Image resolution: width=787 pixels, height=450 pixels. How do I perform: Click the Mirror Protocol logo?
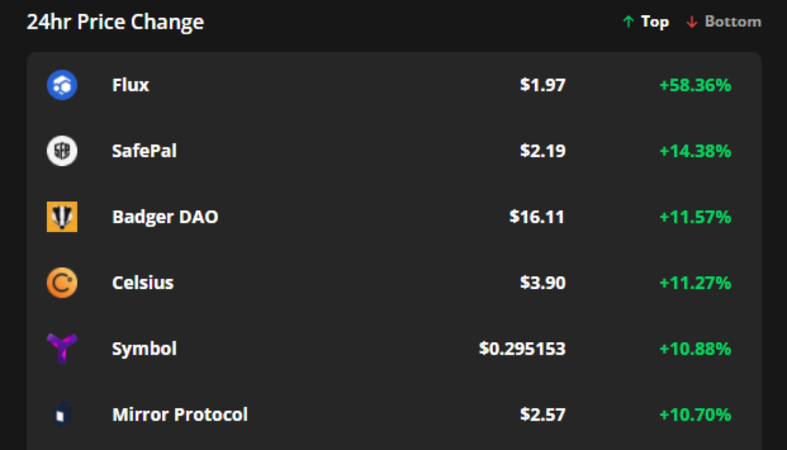coord(61,413)
